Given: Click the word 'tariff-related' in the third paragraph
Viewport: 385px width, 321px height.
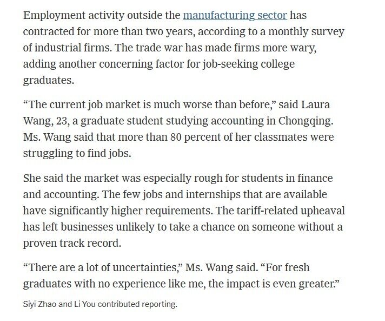Looking at the screenshot, I should tap(268, 211).
